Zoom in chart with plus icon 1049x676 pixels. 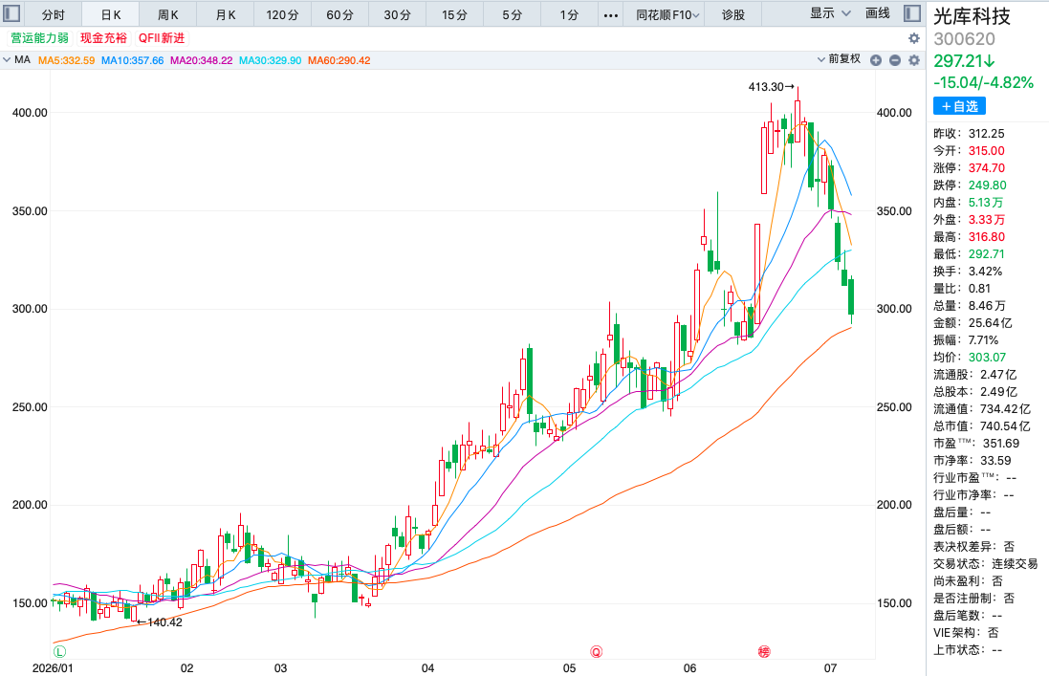[876, 60]
